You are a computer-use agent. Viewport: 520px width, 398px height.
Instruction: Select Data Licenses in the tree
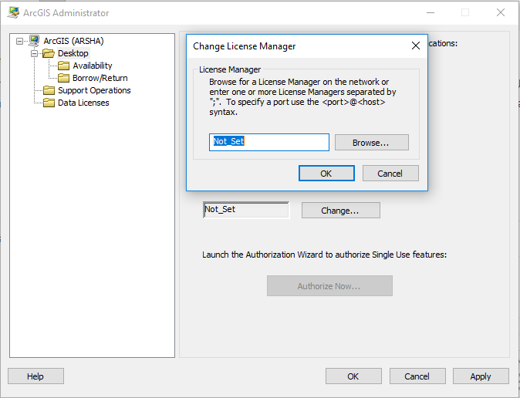[x=83, y=103]
